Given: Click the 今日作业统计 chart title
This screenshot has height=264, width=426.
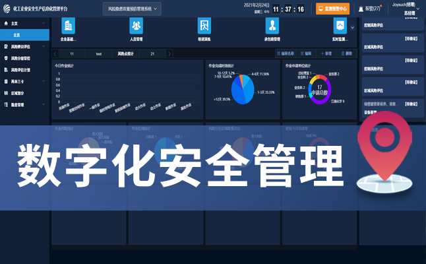Looking at the screenshot, I should point(64,66).
